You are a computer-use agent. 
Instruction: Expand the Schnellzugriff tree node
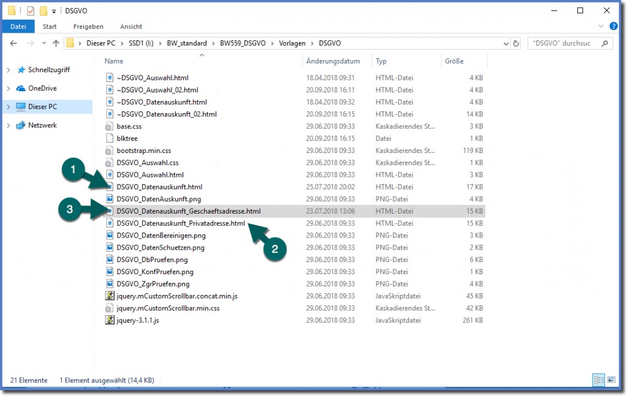(x=8, y=70)
